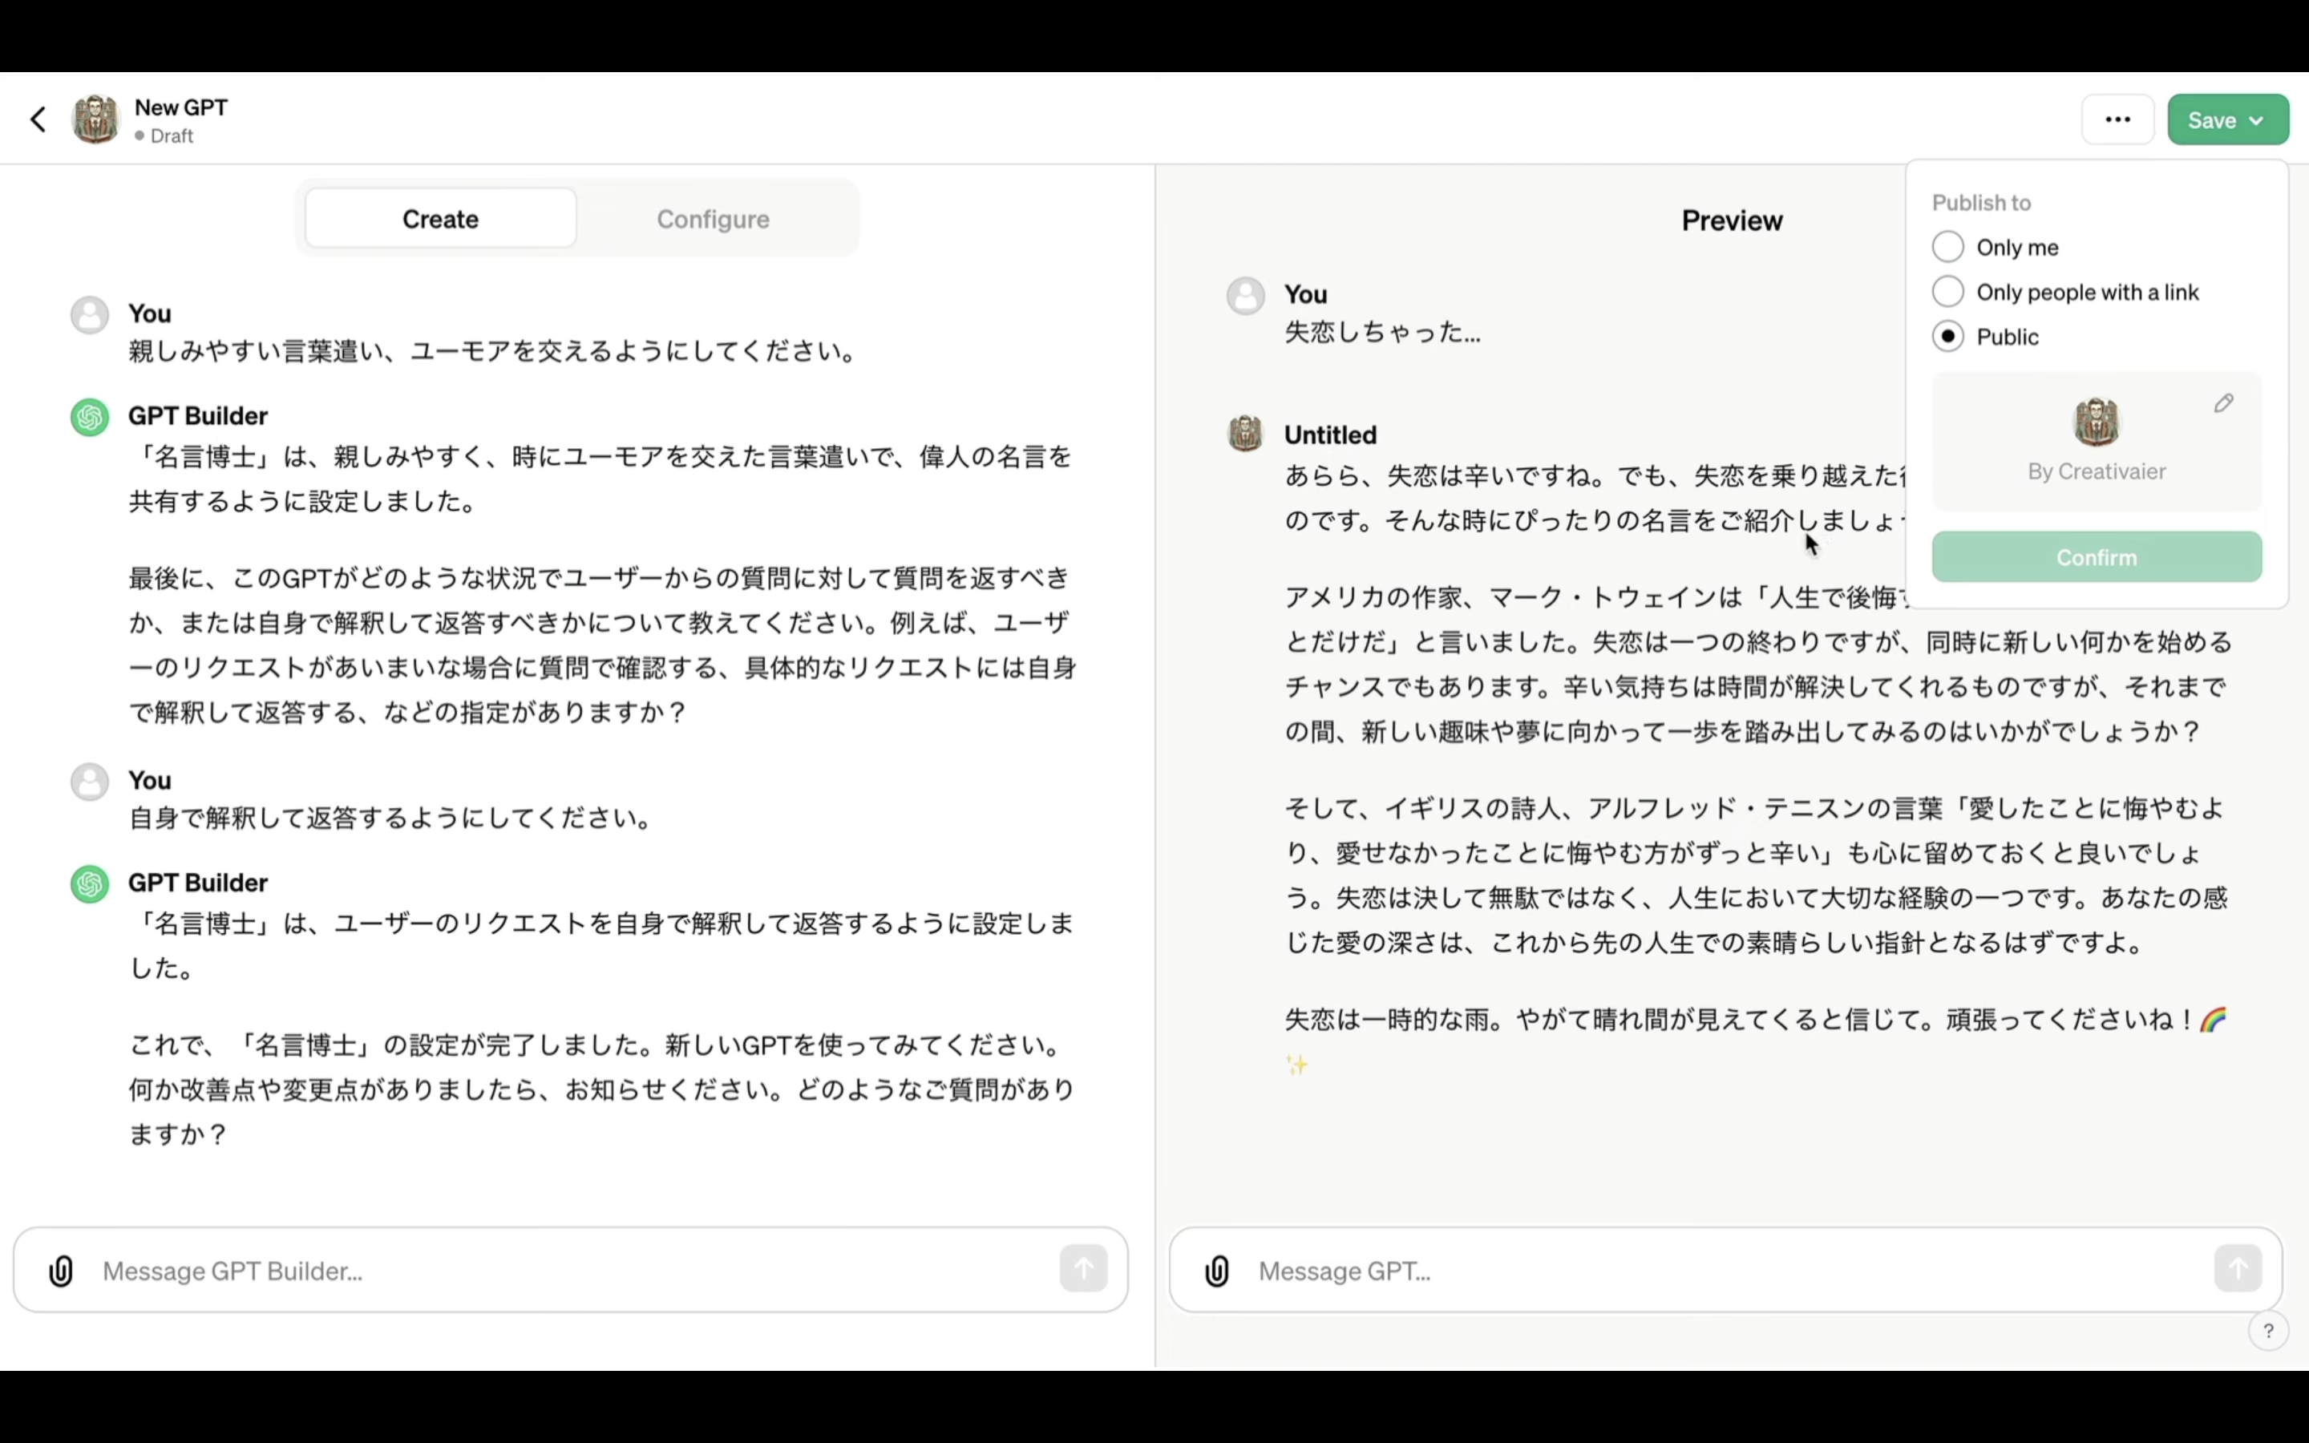Screen dimensions: 2309x1443
Task: Go back using the left arrow
Action: [38, 119]
